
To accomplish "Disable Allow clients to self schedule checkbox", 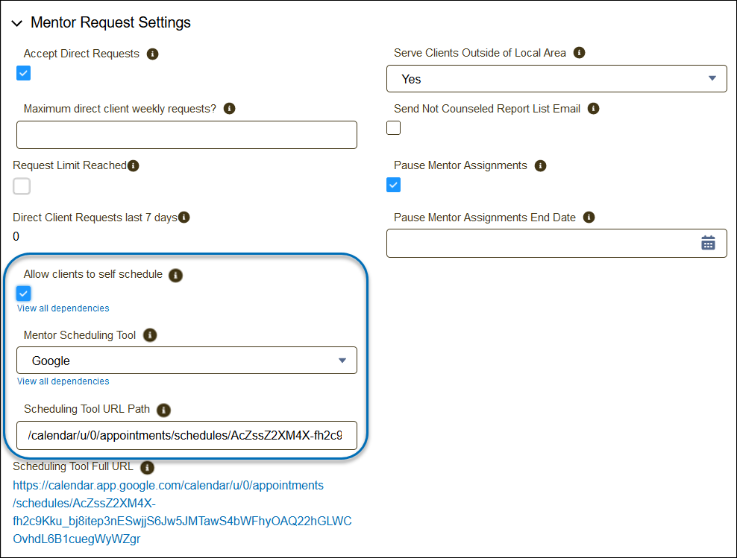I will point(24,294).
